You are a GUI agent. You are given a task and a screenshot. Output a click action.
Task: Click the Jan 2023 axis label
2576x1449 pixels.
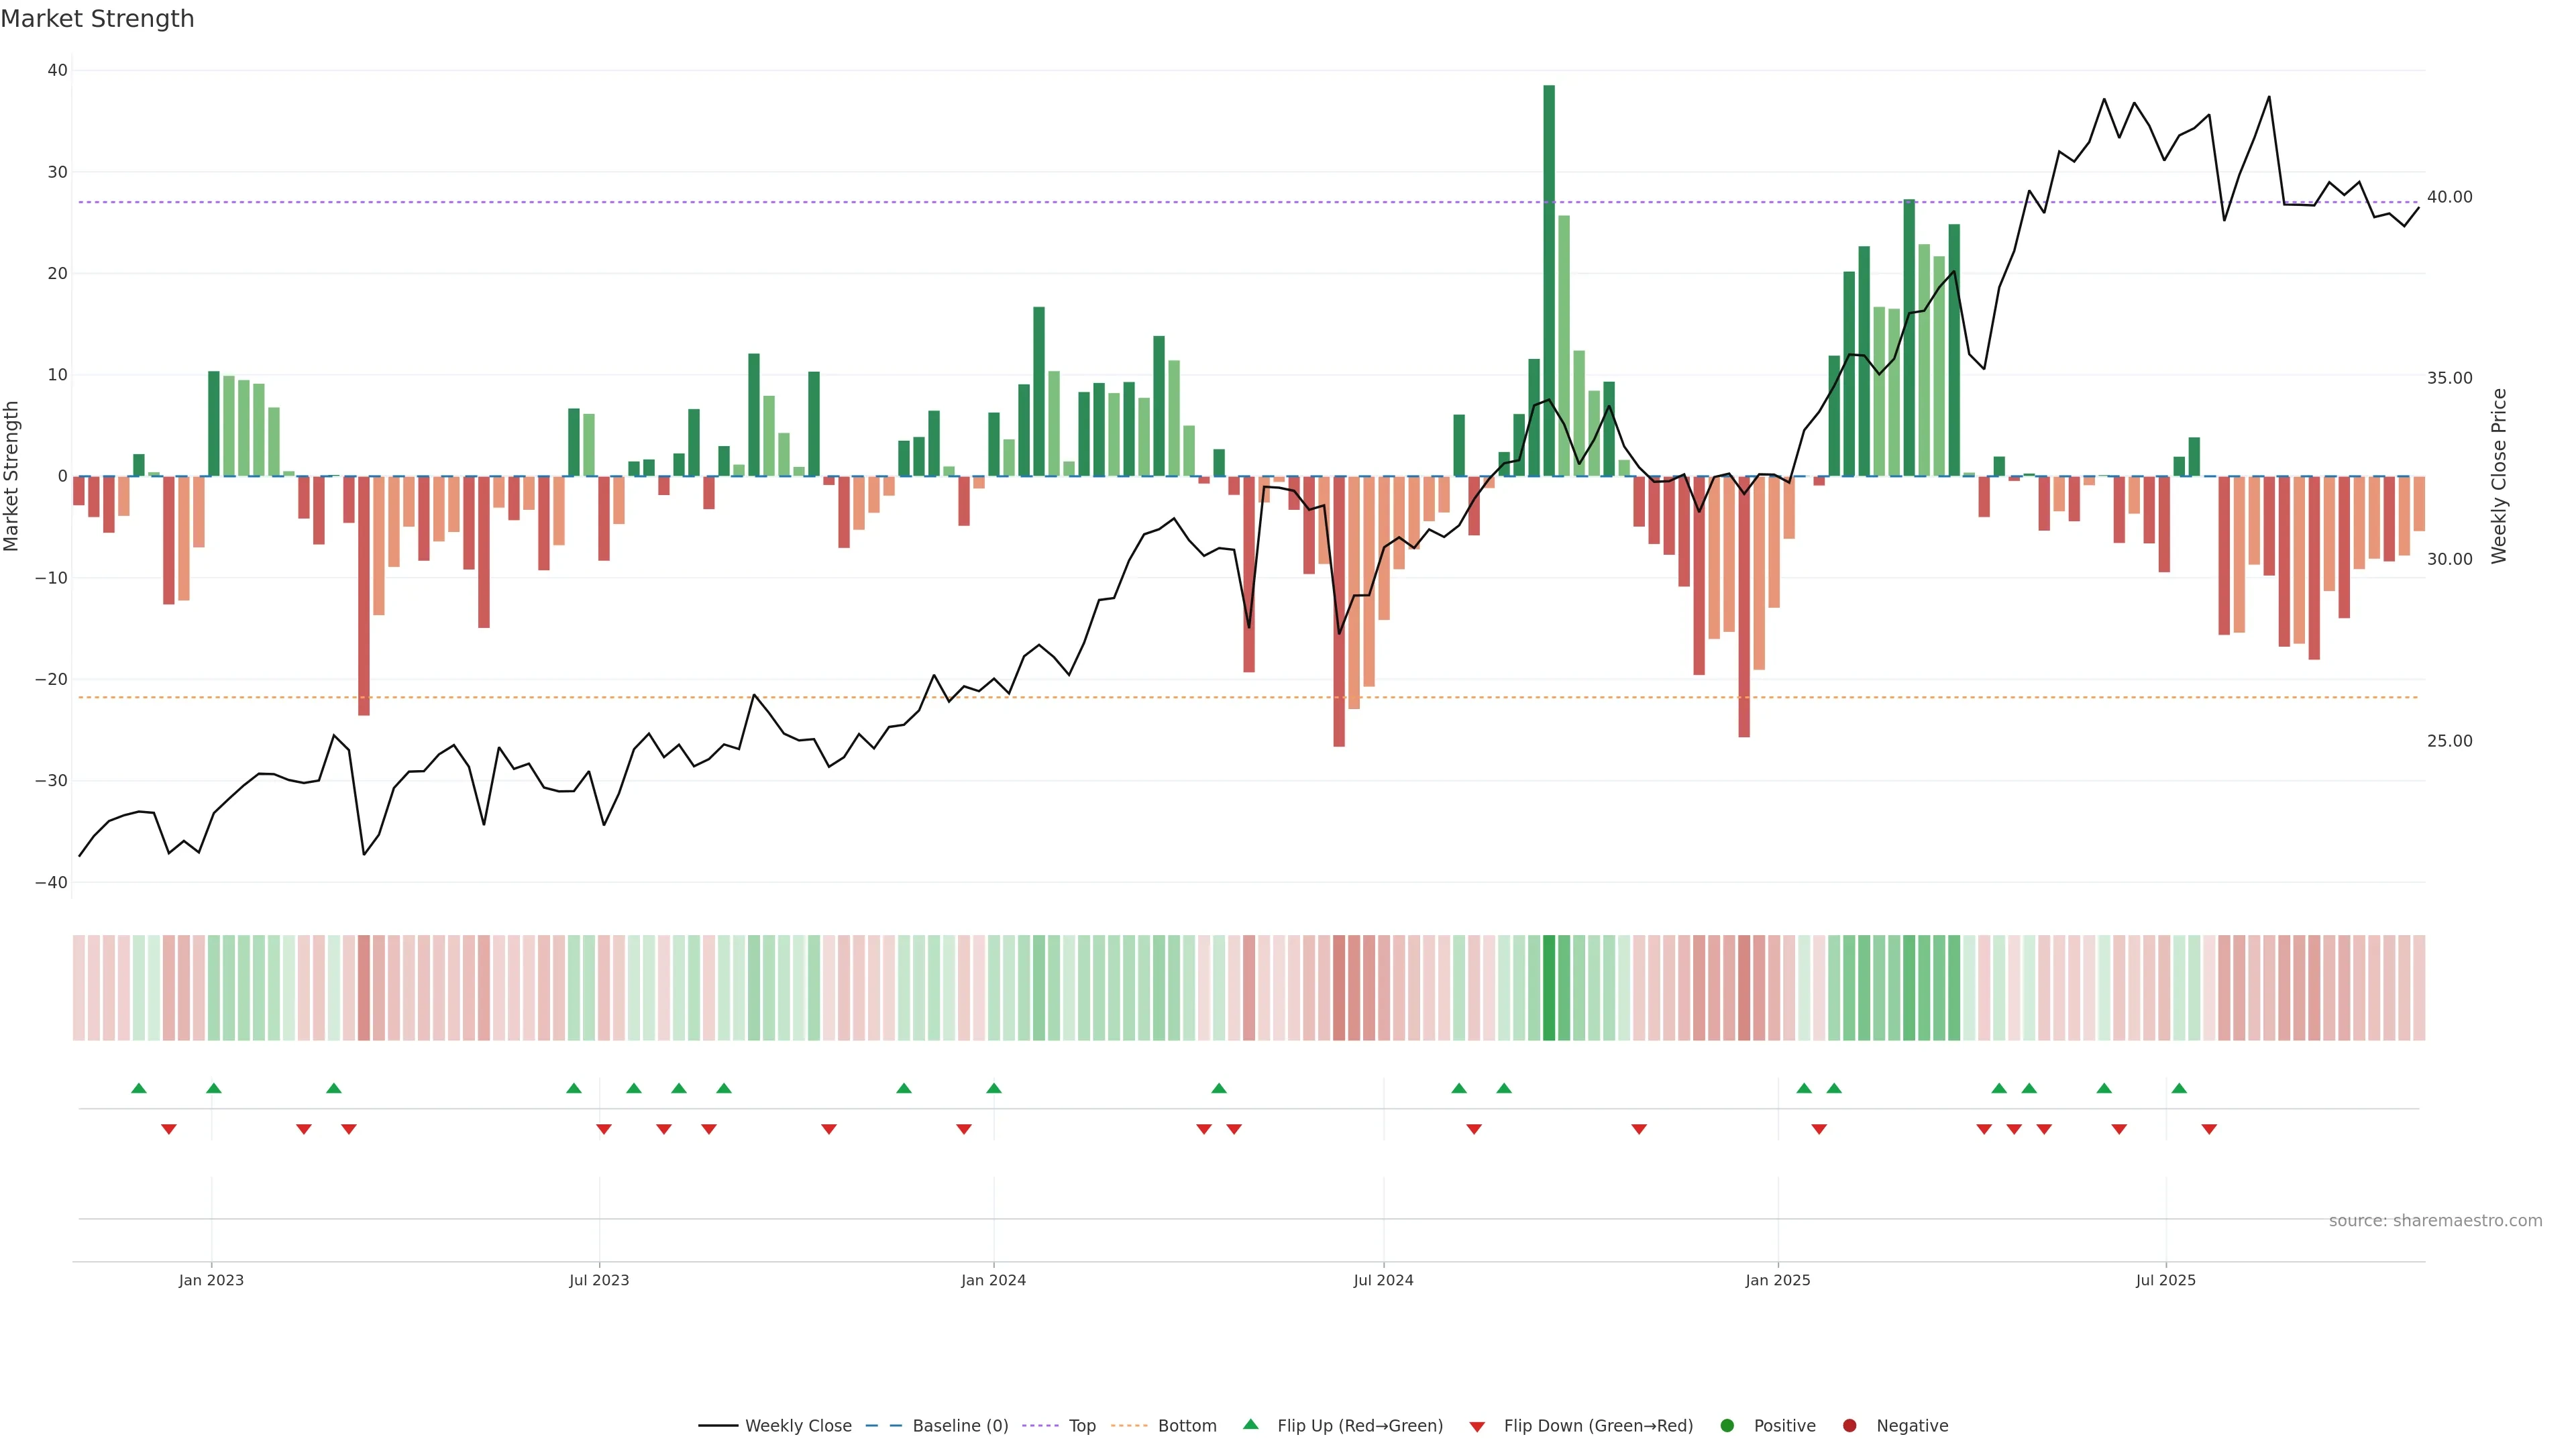coord(211,1280)
